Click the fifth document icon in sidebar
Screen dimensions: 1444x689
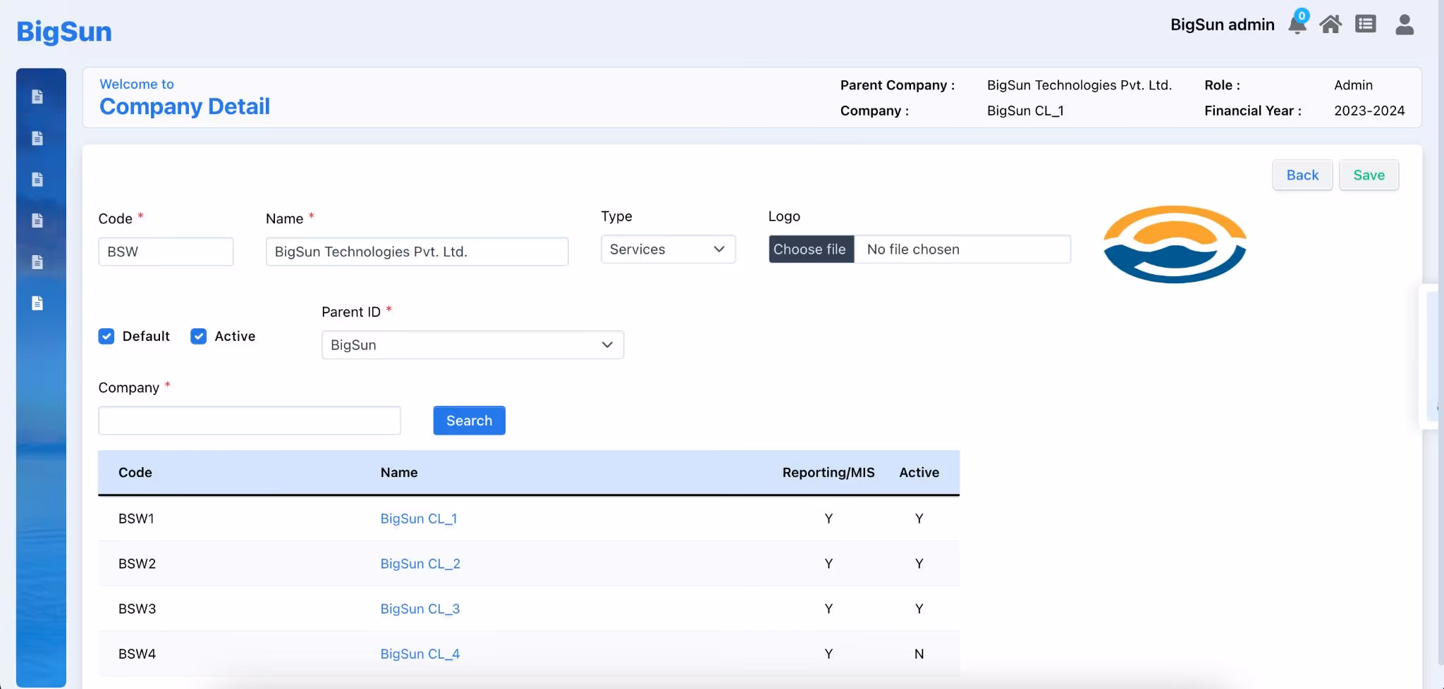coord(37,262)
